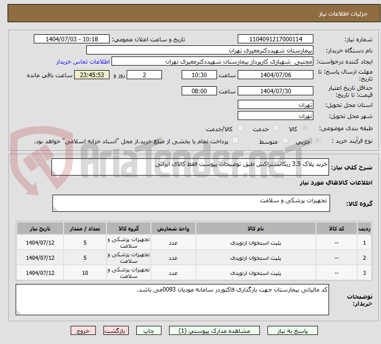Click the استان محل تحویل field
381x344 pixels.
(x=275, y=105)
